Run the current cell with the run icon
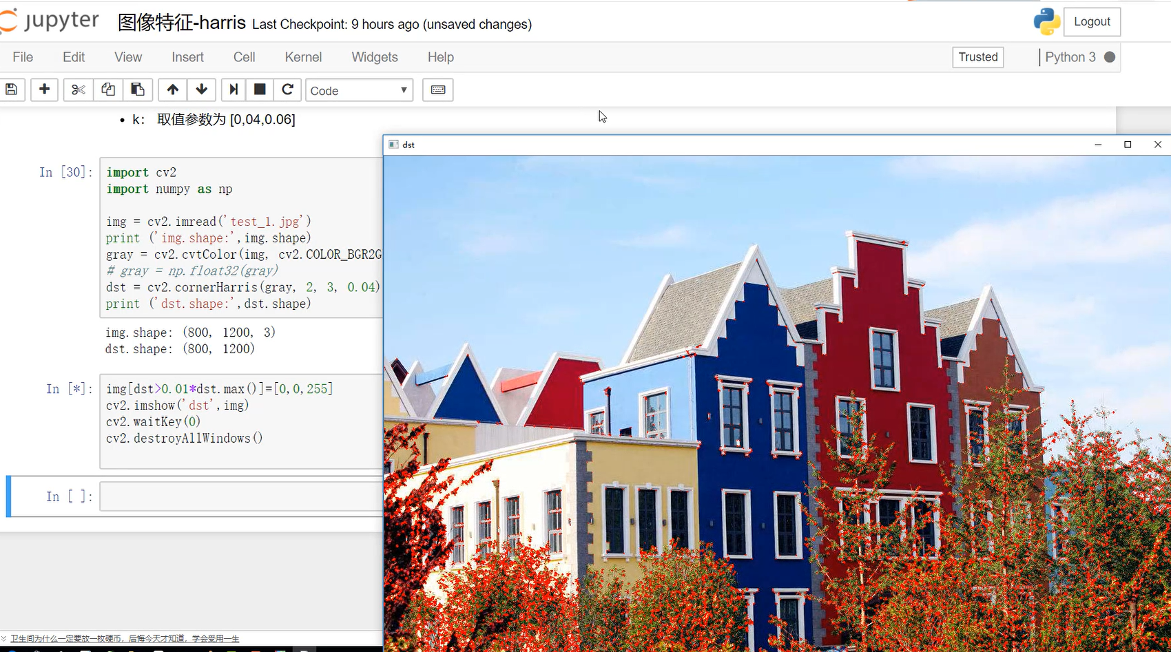The height and width of the screenshot is (652, 1171). 234,90
